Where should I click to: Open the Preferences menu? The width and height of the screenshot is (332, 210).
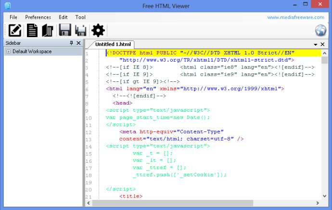click(38, 17)
